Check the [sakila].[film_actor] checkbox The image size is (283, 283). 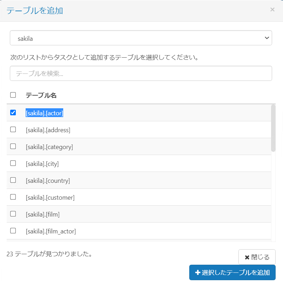(13, 231)
